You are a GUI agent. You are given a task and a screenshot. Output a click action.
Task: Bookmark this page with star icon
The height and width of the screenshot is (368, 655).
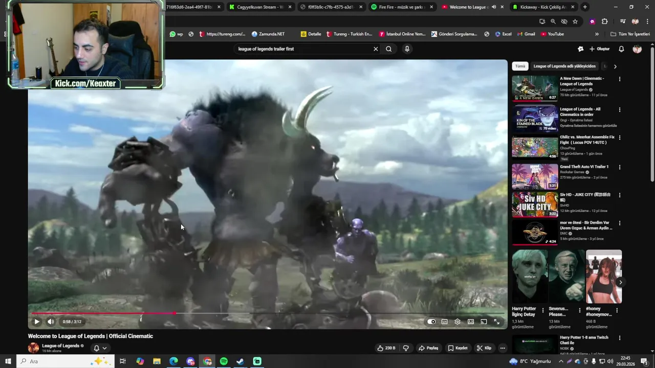575,21
